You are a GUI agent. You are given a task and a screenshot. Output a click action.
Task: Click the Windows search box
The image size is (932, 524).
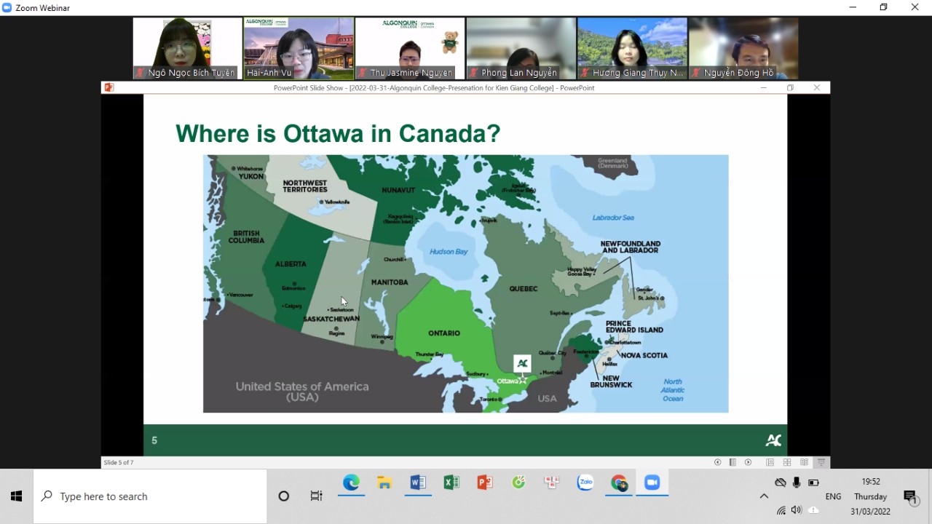[150, 496]
